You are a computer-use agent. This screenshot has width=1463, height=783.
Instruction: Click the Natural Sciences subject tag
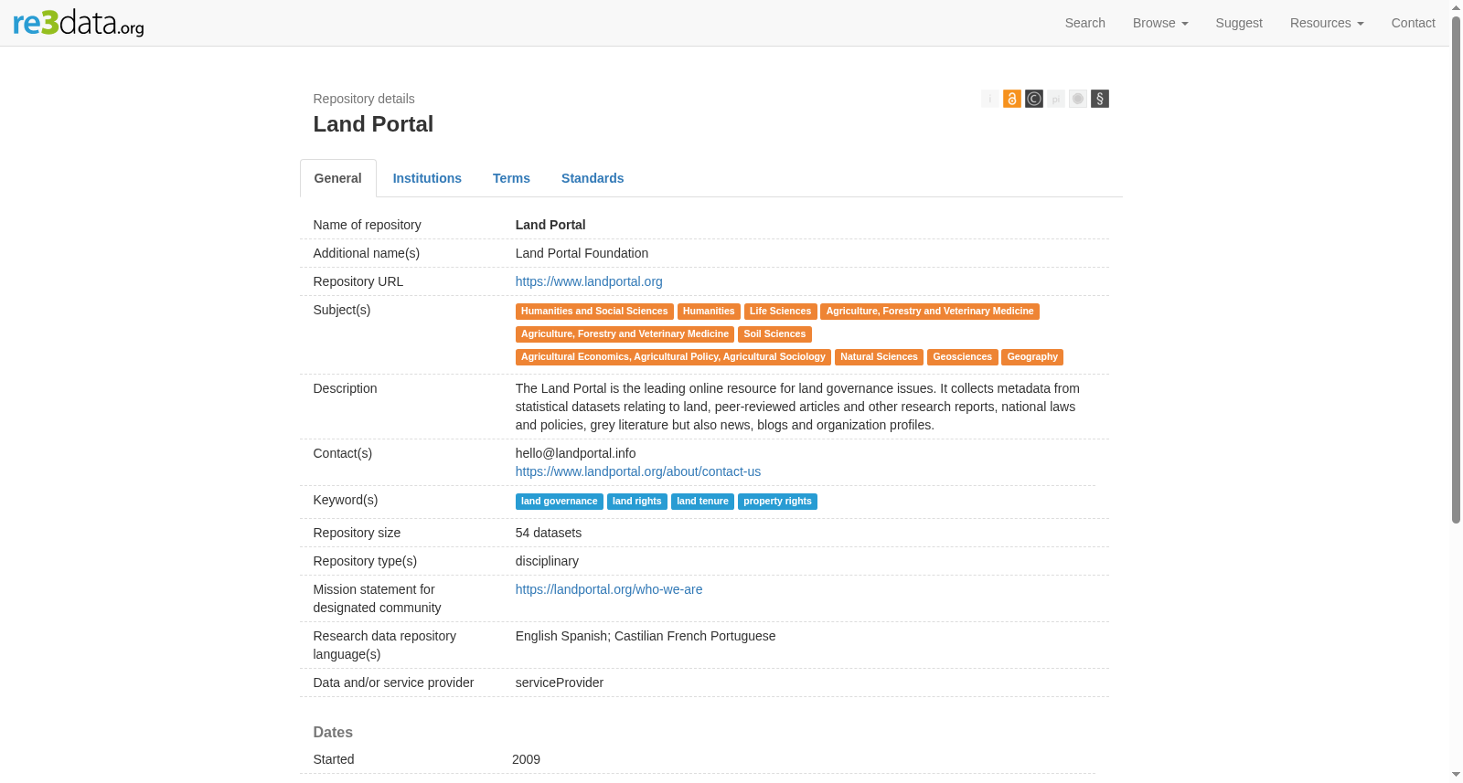point(879,357)
